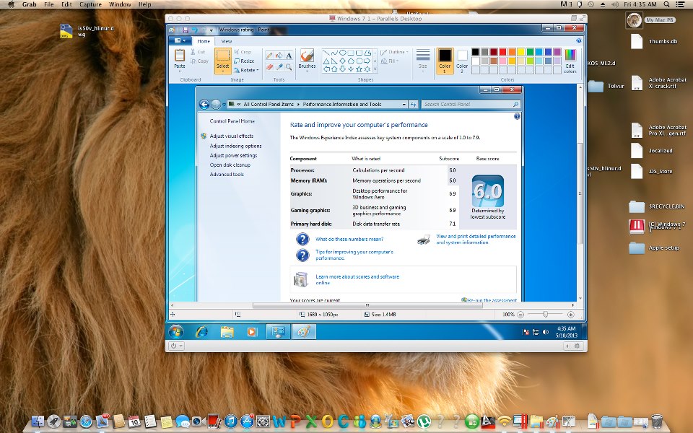Pick the Fill with color bucket tool

pos(279,56)
